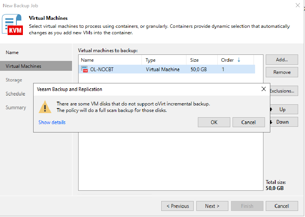The image size is (305, 217).
Task: Click Cancel in the Veeam warning dialog
Action: 249,122
